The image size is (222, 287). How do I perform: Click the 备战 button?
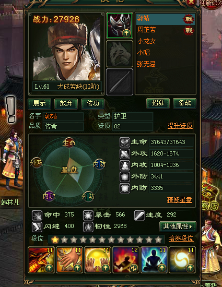184,103
